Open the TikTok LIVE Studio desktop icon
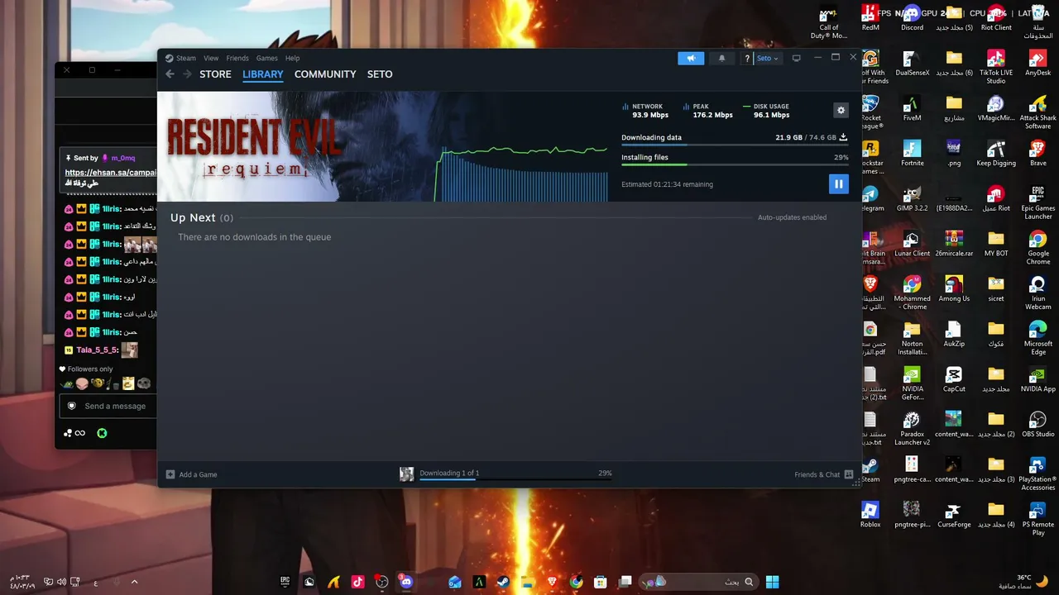Image resolution: width=1059 pixels, height=595 pixels. [996, 66]
